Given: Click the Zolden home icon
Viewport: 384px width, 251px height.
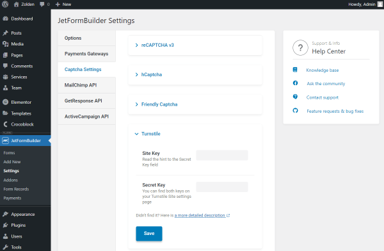Looking at the screenshot, I should coord(16,4).
